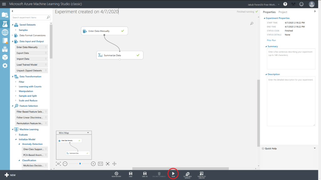
Task: Open Web Services globe icon
Action: tap(5, 32)
